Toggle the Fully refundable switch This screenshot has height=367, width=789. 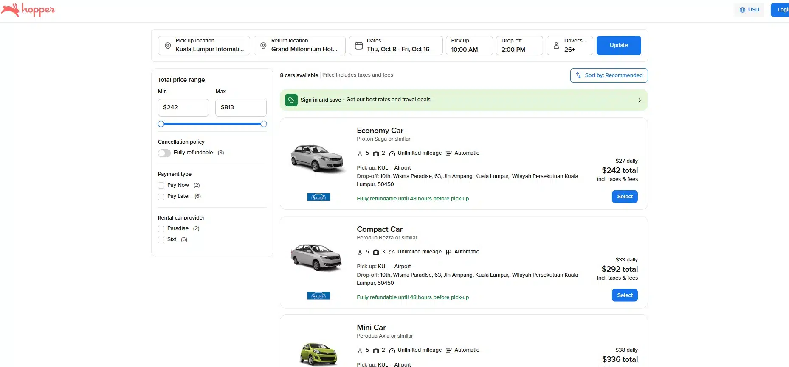point(164,153)
